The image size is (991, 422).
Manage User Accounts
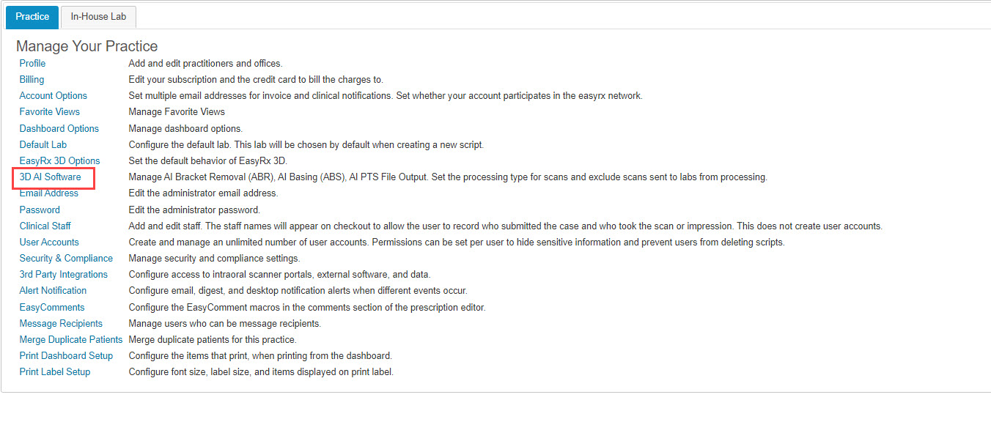[x=49, y=242]
